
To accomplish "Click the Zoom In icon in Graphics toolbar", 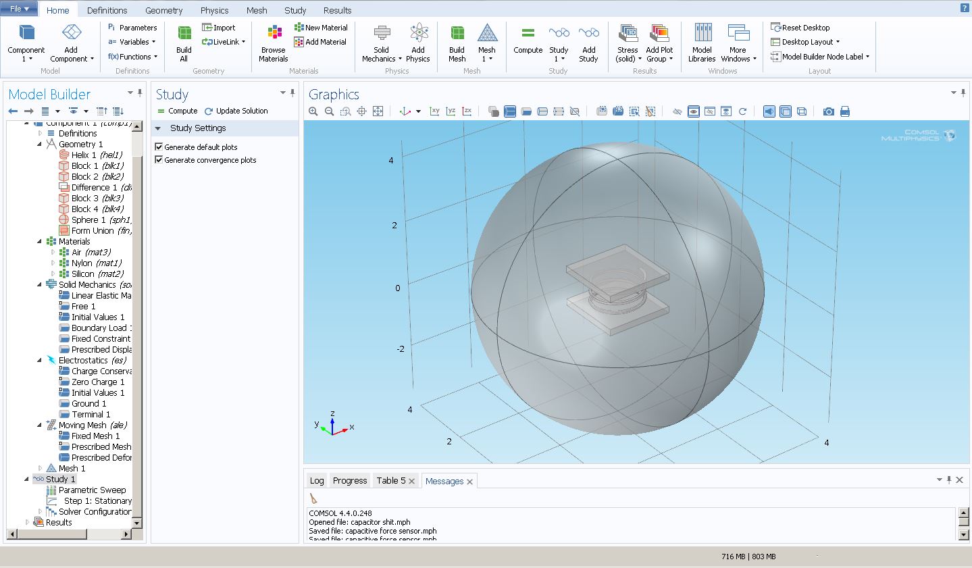I will coord(313,111).
